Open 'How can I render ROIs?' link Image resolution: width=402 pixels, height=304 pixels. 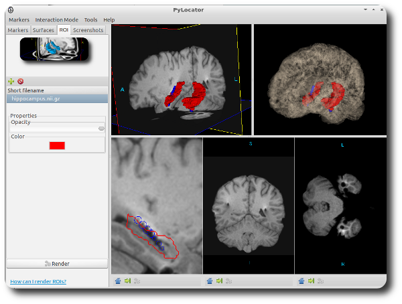pyautogui.click(x=38, y=281)
